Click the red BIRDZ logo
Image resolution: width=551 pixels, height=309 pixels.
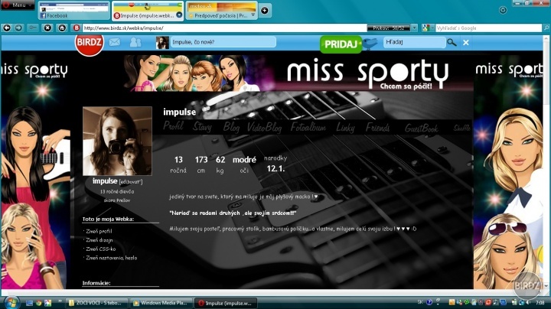pyautogui.click(x=90, y=44)
